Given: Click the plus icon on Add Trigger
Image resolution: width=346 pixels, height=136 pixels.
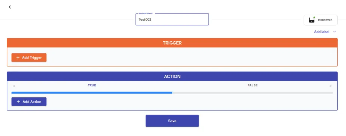Looking at the screenshot, I should pyautogui.click(x=18, y=57).
